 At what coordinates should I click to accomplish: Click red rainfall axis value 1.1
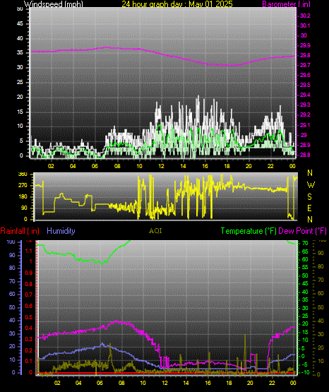pyautogui.click(x=29, y=251)
